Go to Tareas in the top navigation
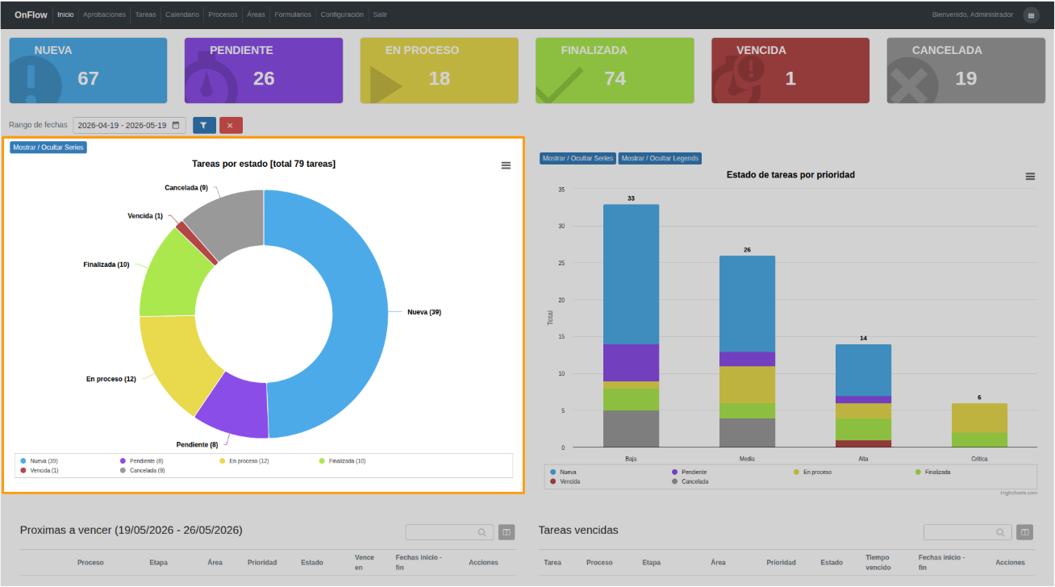1055x587 pixels. (x=146, y=15)
